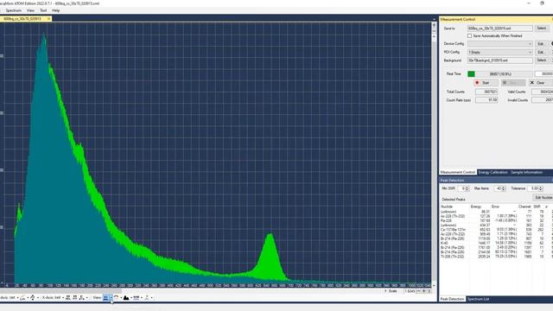Switch to the Spectrum List tab
The height and width of the screenshot is (311, 553).
tap(478, 299)
